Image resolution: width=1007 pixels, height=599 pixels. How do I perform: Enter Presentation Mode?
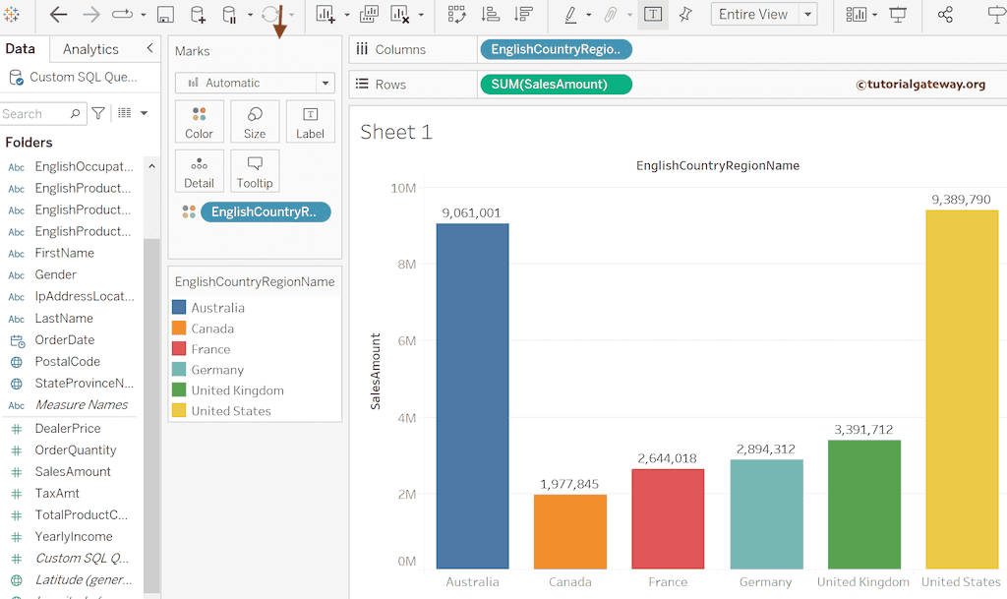pos(898,15)
